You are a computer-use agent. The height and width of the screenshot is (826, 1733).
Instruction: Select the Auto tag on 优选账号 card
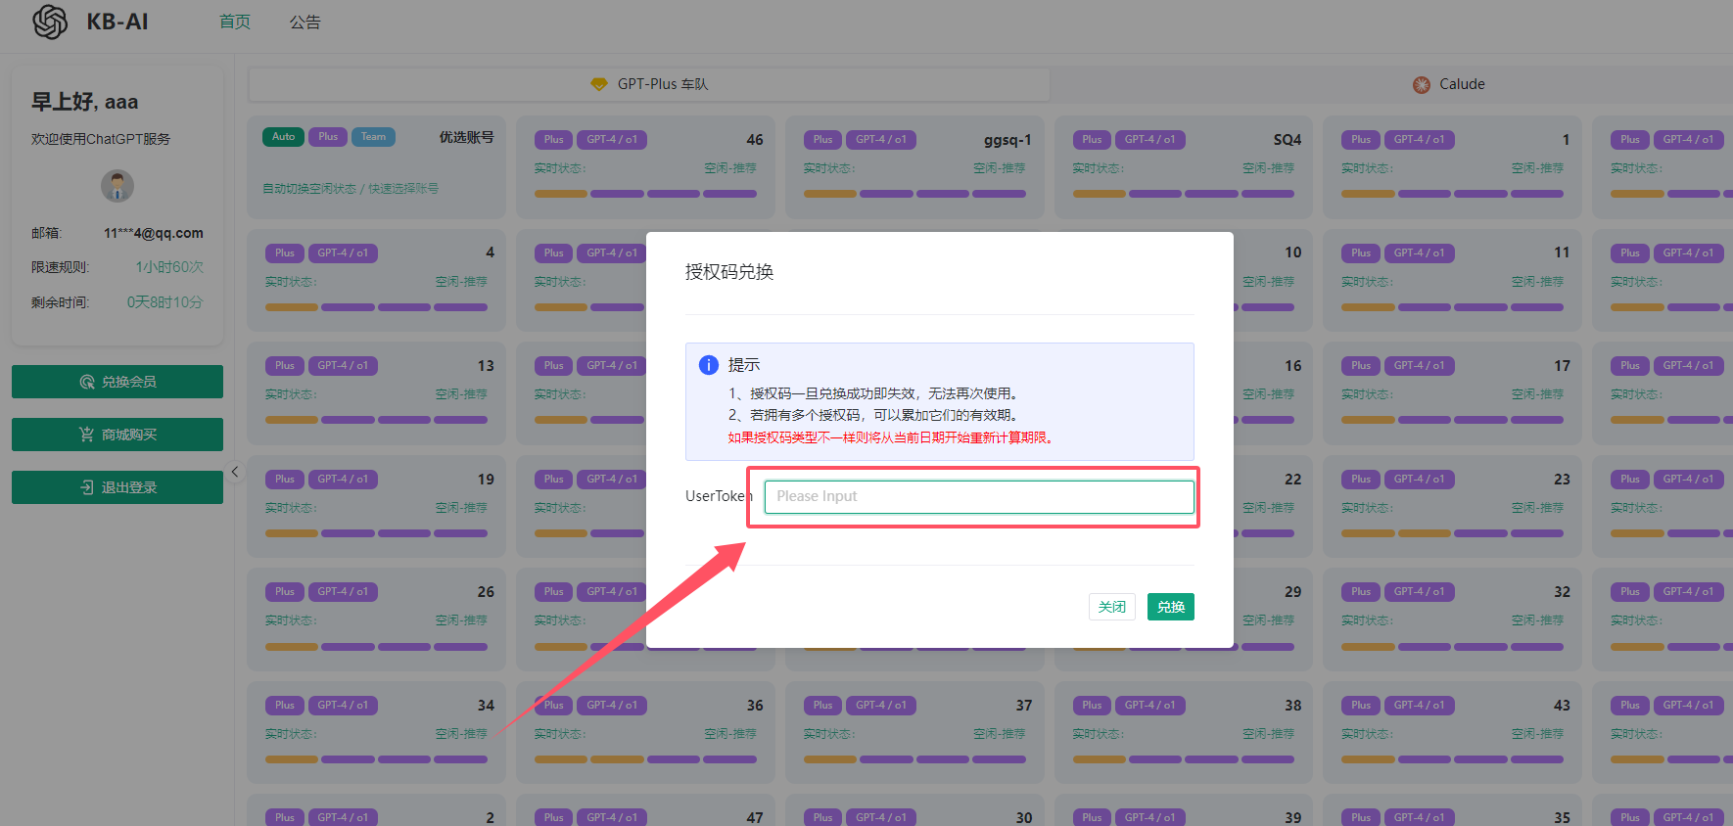283,137
